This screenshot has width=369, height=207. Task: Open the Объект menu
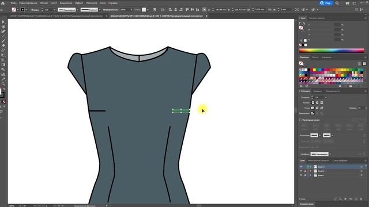(44, 3)
